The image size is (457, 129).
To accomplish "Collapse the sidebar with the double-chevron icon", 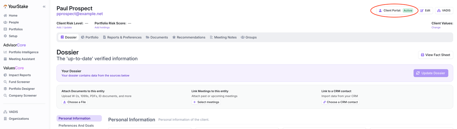I will point(44,6).
